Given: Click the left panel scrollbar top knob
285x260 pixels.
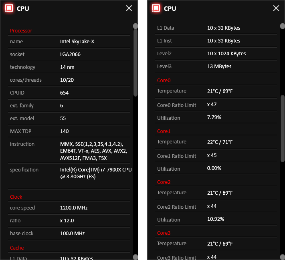Looking at the screenshot, I should [x=135, y=26].
